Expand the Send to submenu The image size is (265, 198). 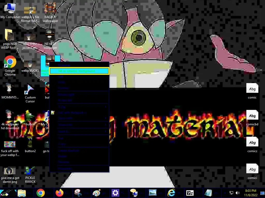click(79, 131)
